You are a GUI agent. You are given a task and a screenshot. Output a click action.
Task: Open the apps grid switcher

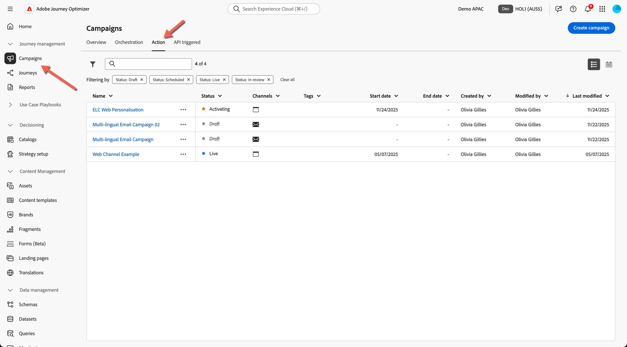(602, 9)
